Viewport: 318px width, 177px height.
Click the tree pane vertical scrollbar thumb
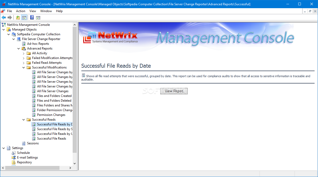click(75, 90)
